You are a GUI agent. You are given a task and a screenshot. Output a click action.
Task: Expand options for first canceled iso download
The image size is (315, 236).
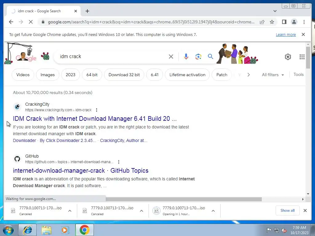coord(70,211)
